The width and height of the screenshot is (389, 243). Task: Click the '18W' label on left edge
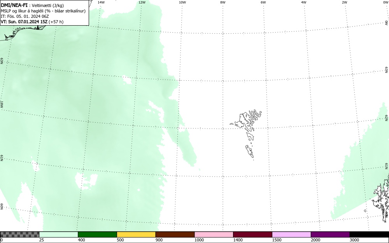pos(2,104)
